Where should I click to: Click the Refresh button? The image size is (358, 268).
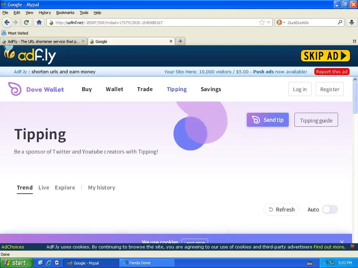[x=281, y=209]
